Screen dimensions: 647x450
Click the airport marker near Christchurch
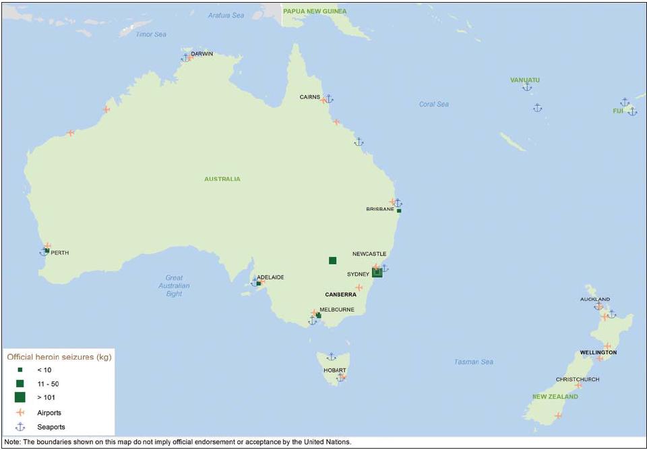[x=578, y=385]
